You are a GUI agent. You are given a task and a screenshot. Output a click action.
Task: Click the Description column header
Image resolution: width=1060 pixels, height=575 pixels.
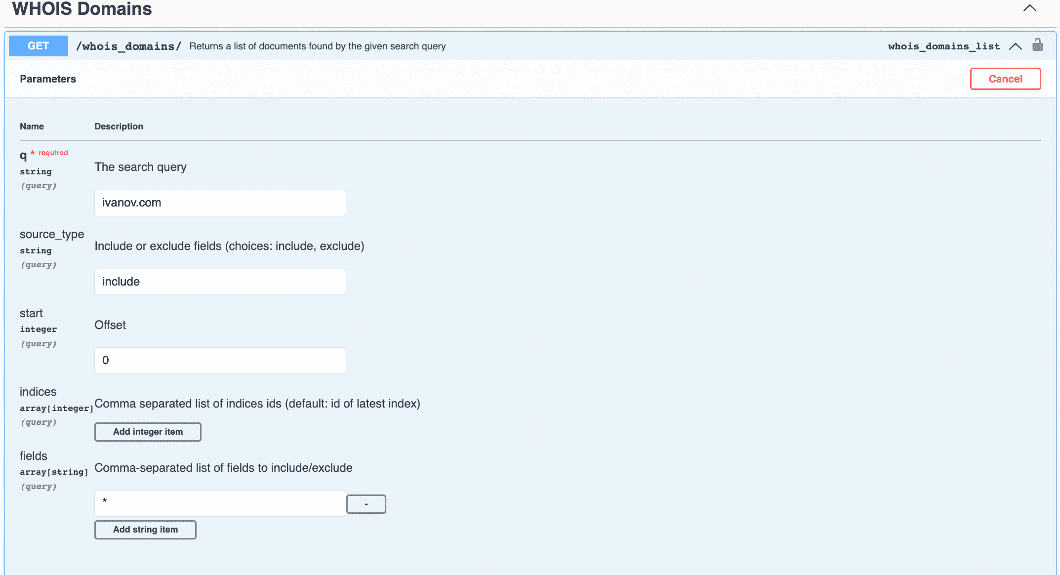click(x=119, y=126)
